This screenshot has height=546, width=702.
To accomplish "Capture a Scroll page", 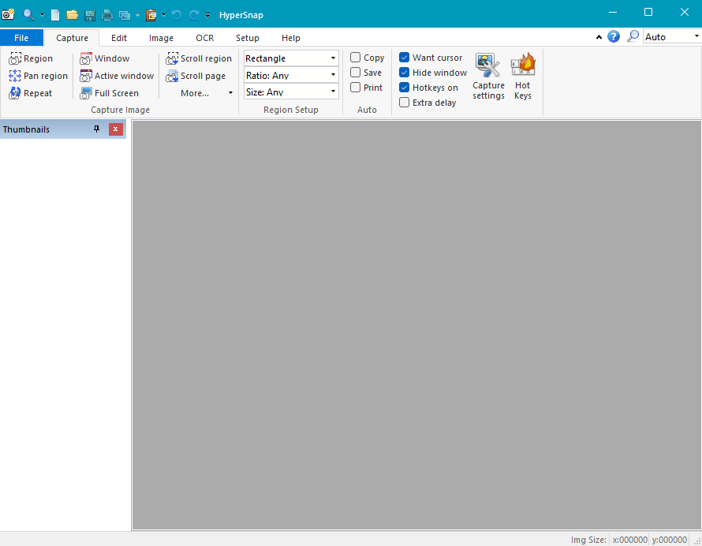I will (196, 76).
